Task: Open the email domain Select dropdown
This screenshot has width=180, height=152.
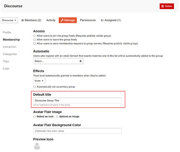Action: click(58, 61)
